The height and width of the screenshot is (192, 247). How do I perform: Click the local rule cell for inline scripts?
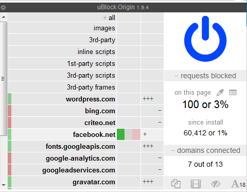[x=152, y=51]
